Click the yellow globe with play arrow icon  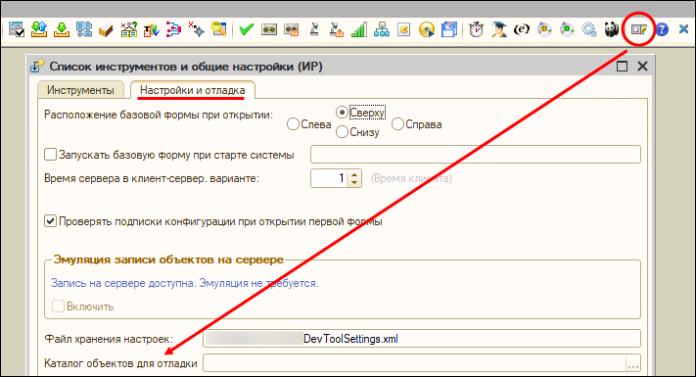427,29
